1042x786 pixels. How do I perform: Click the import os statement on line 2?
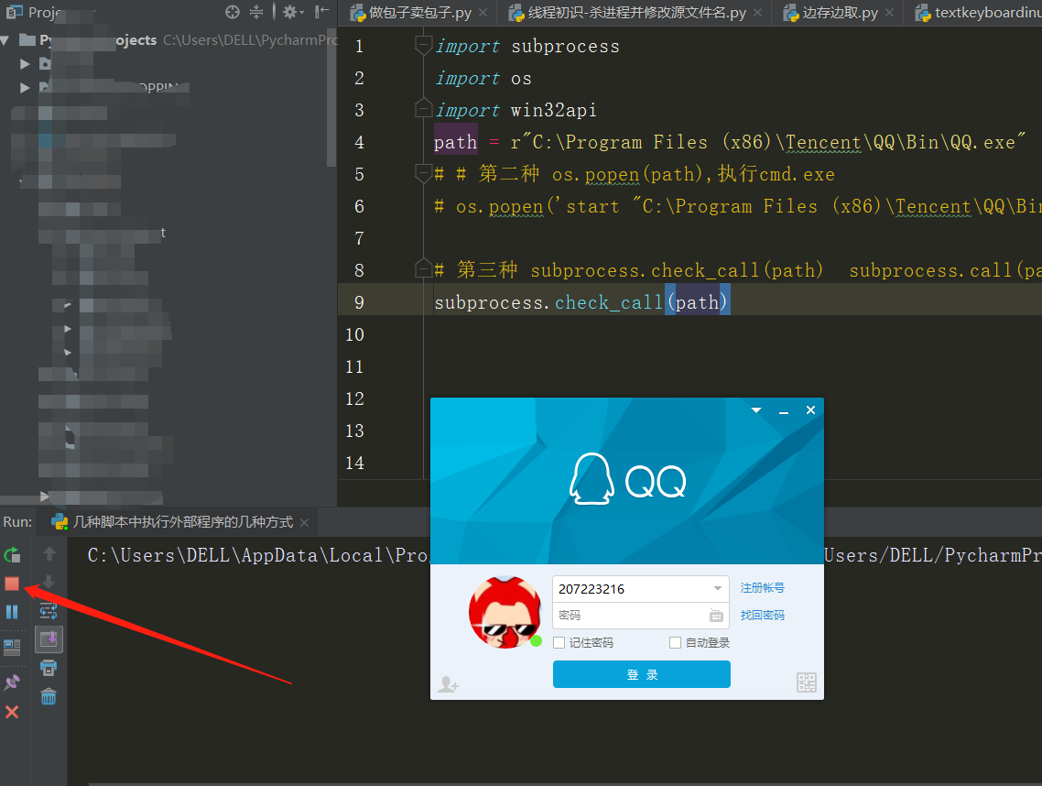(483, 79)
